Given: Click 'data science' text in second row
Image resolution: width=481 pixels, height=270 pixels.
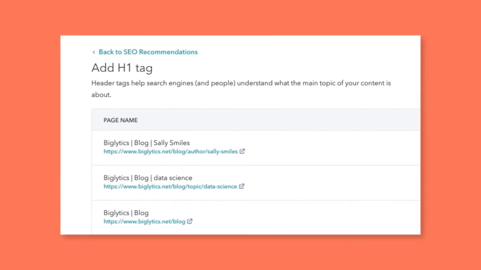Looking at the screenshot, I should point(173,178).
